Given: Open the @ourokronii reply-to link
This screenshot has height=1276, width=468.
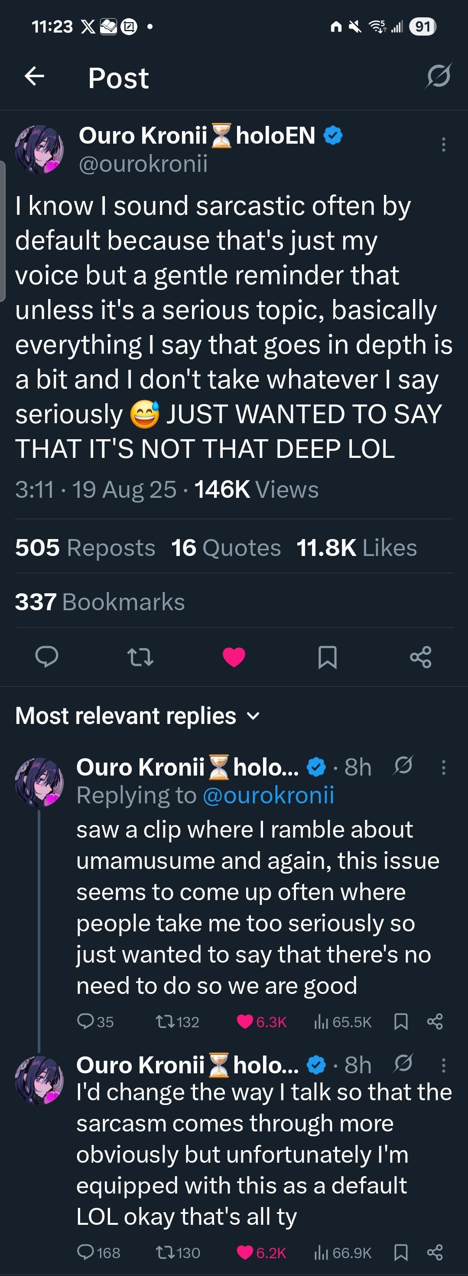Looking at the screenshot, I should 268,795.
